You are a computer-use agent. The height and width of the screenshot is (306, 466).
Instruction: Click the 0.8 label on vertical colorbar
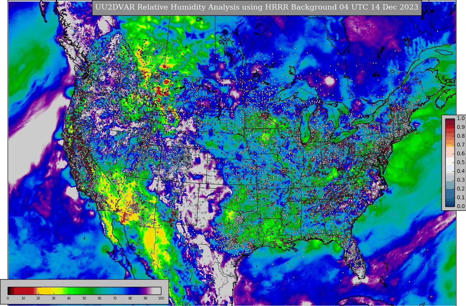(461, 136)
